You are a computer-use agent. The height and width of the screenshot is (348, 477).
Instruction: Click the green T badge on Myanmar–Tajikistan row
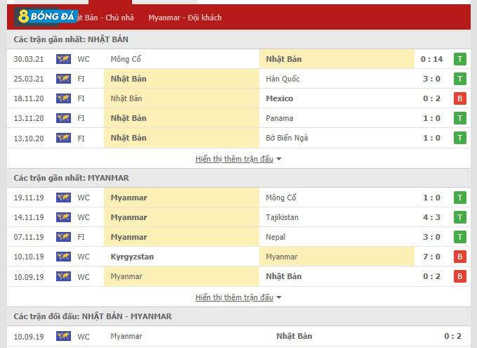coord(459,217)
